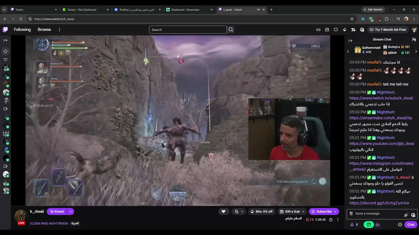The image size is (419, 235).
Task: Open the emote picker in message box
Action: coord(413,215)
